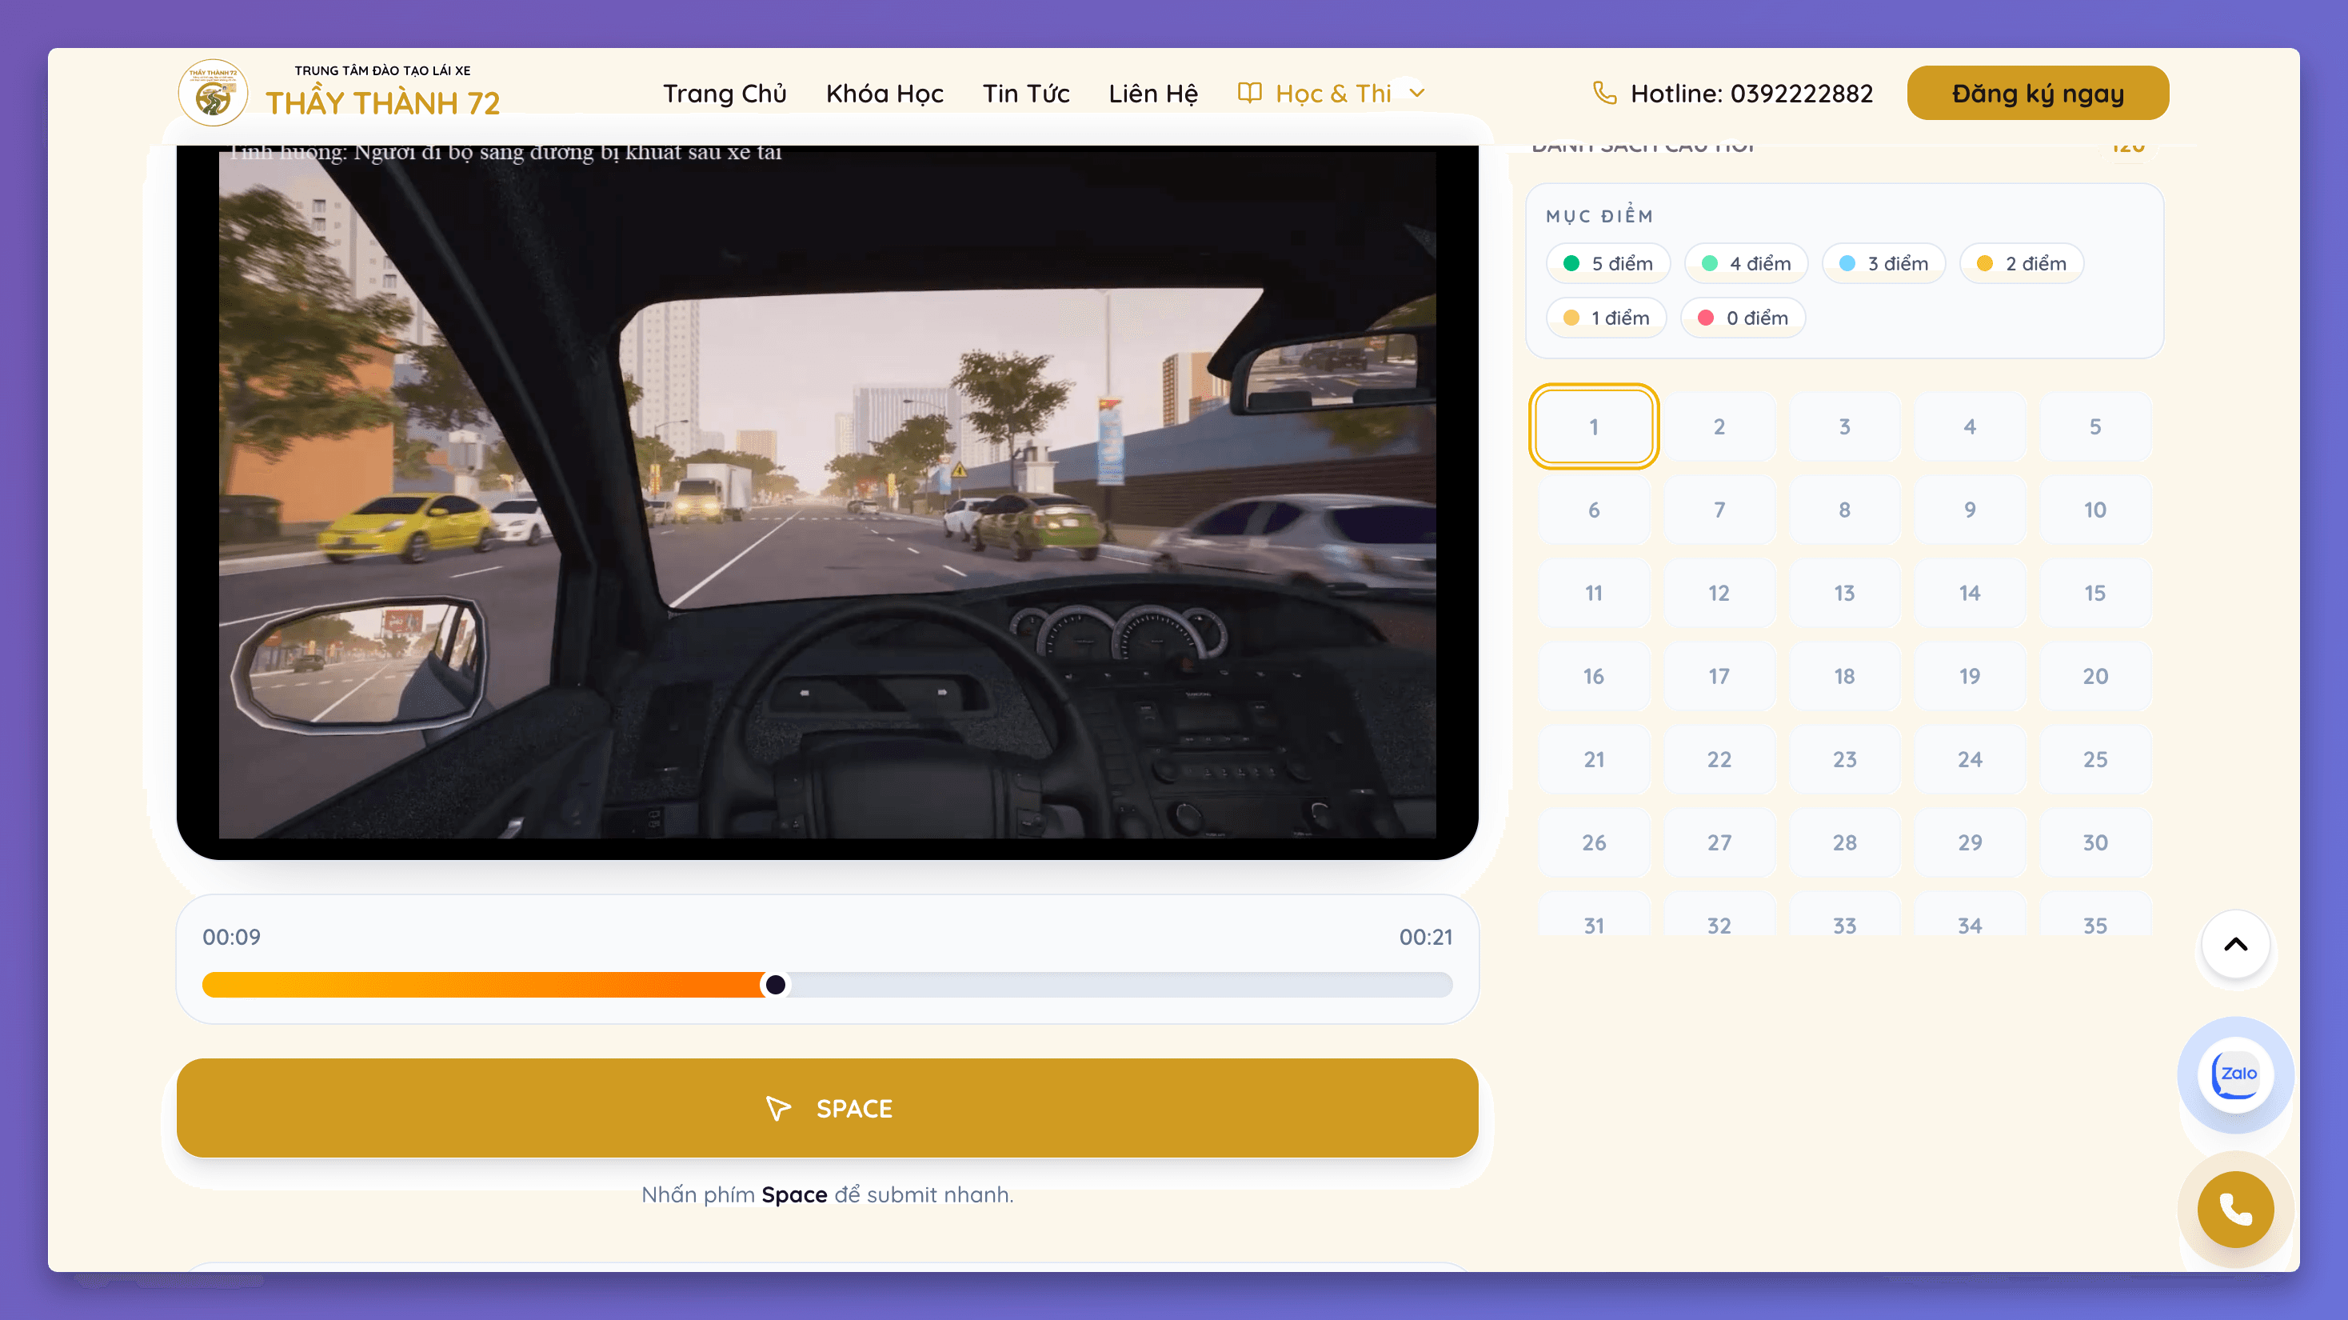Click the THẦY THÀNH 72 brand title
The image size is (2348, 1320).
coord(383,103)
